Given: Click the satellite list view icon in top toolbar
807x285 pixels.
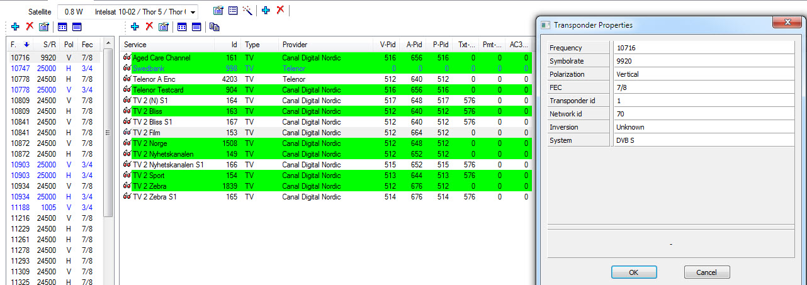Looking at the screenshot, I should pyautogui.click(x=233, y=11).
